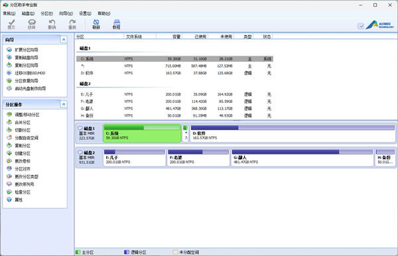This screenshot has height=256, width=398.
Task: Choose 复制分区 in partition operations
Action: tap(19, 146)
